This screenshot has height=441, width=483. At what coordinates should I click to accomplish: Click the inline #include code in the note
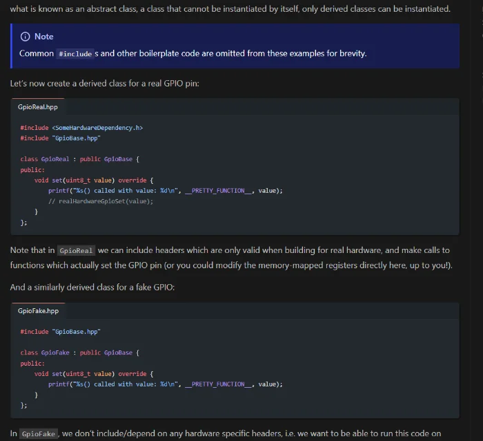coord(75,54)
